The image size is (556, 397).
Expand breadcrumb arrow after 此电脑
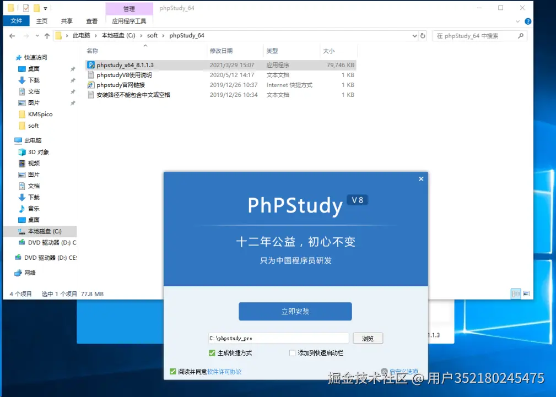[x=96, y=36]
